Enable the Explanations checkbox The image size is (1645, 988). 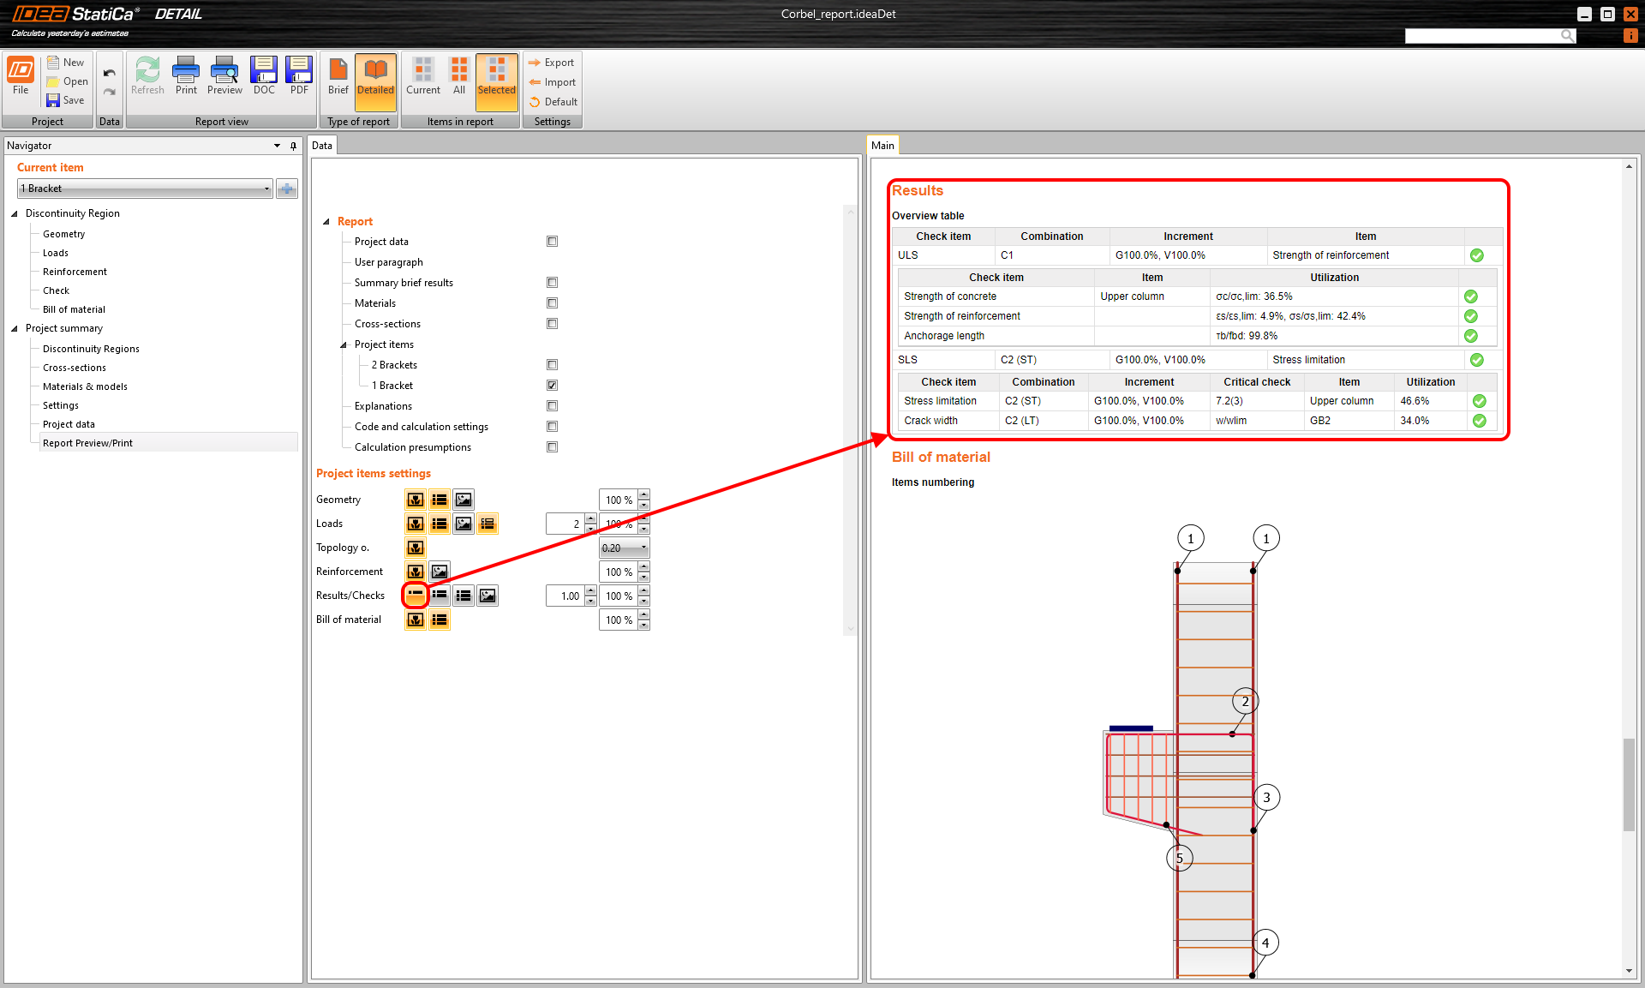tap(553, 406)
